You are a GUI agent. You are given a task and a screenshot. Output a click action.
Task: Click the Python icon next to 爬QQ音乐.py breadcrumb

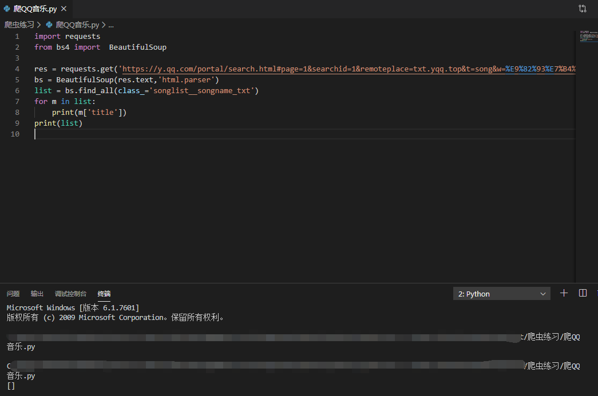(49, 25)
